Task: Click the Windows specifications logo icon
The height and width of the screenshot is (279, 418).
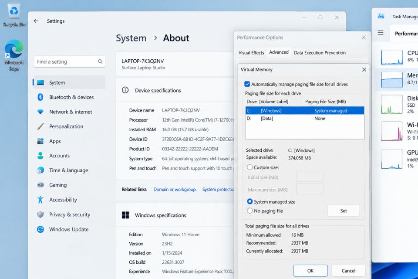Action: coord(125,215)
